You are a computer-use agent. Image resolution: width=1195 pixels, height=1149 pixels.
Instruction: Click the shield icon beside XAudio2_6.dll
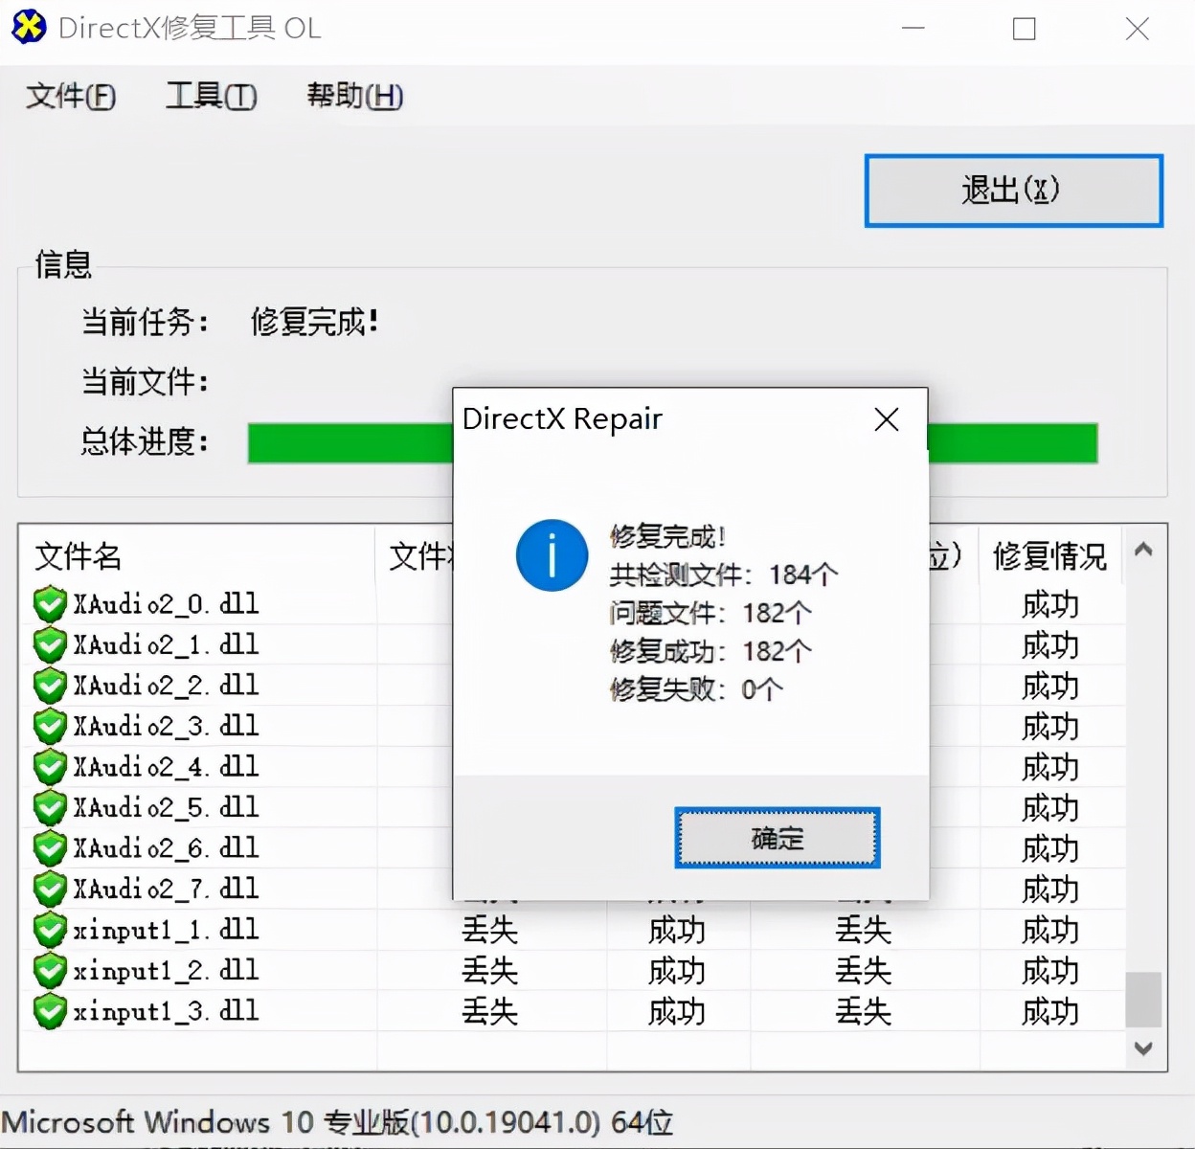pyautogui.click(x=49, y=847)
